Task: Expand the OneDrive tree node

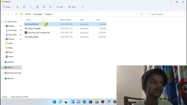Action: pos(2,62)
